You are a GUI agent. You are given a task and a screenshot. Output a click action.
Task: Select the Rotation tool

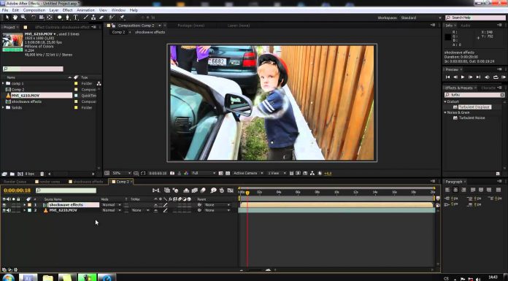pos(34,18)
